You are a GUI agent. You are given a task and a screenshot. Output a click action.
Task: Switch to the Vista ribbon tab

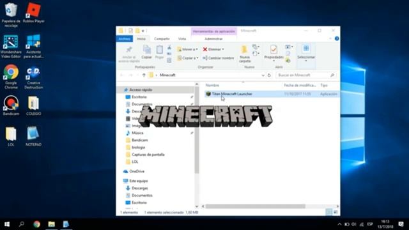[182, 38]
